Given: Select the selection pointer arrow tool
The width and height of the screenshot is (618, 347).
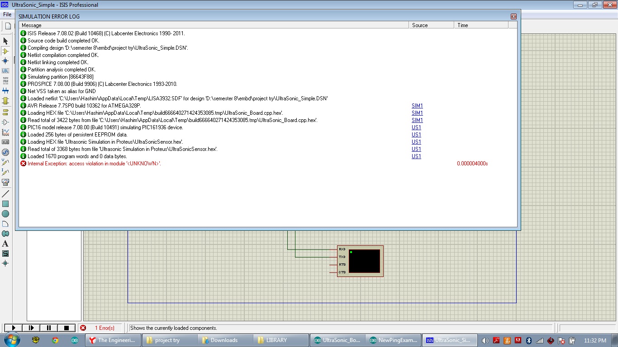Looking at the screenshot, I should (x=6, y=41).
